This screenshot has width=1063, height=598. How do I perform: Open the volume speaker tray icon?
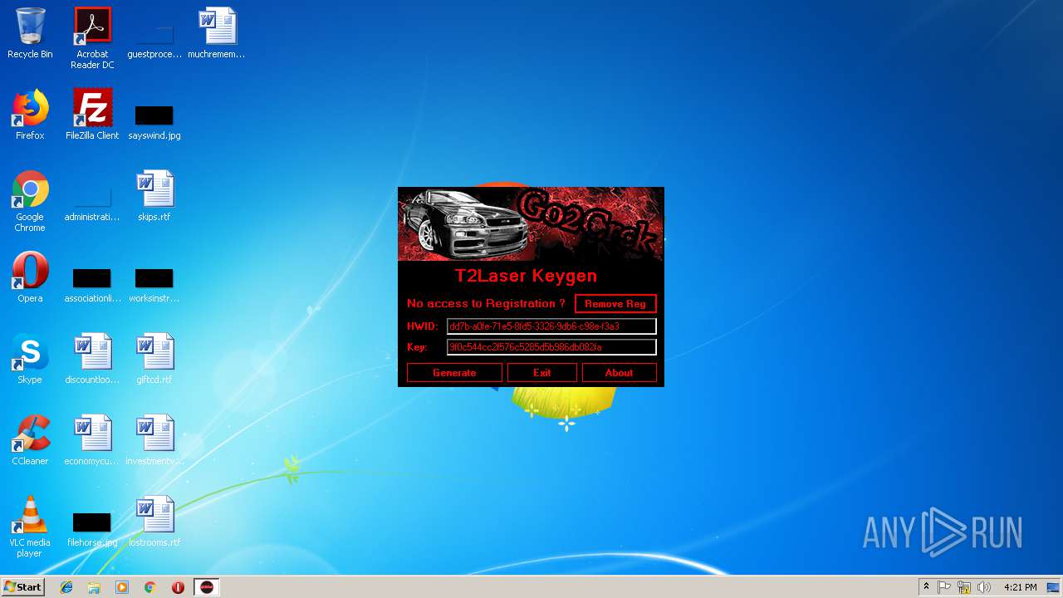[984, 587]
